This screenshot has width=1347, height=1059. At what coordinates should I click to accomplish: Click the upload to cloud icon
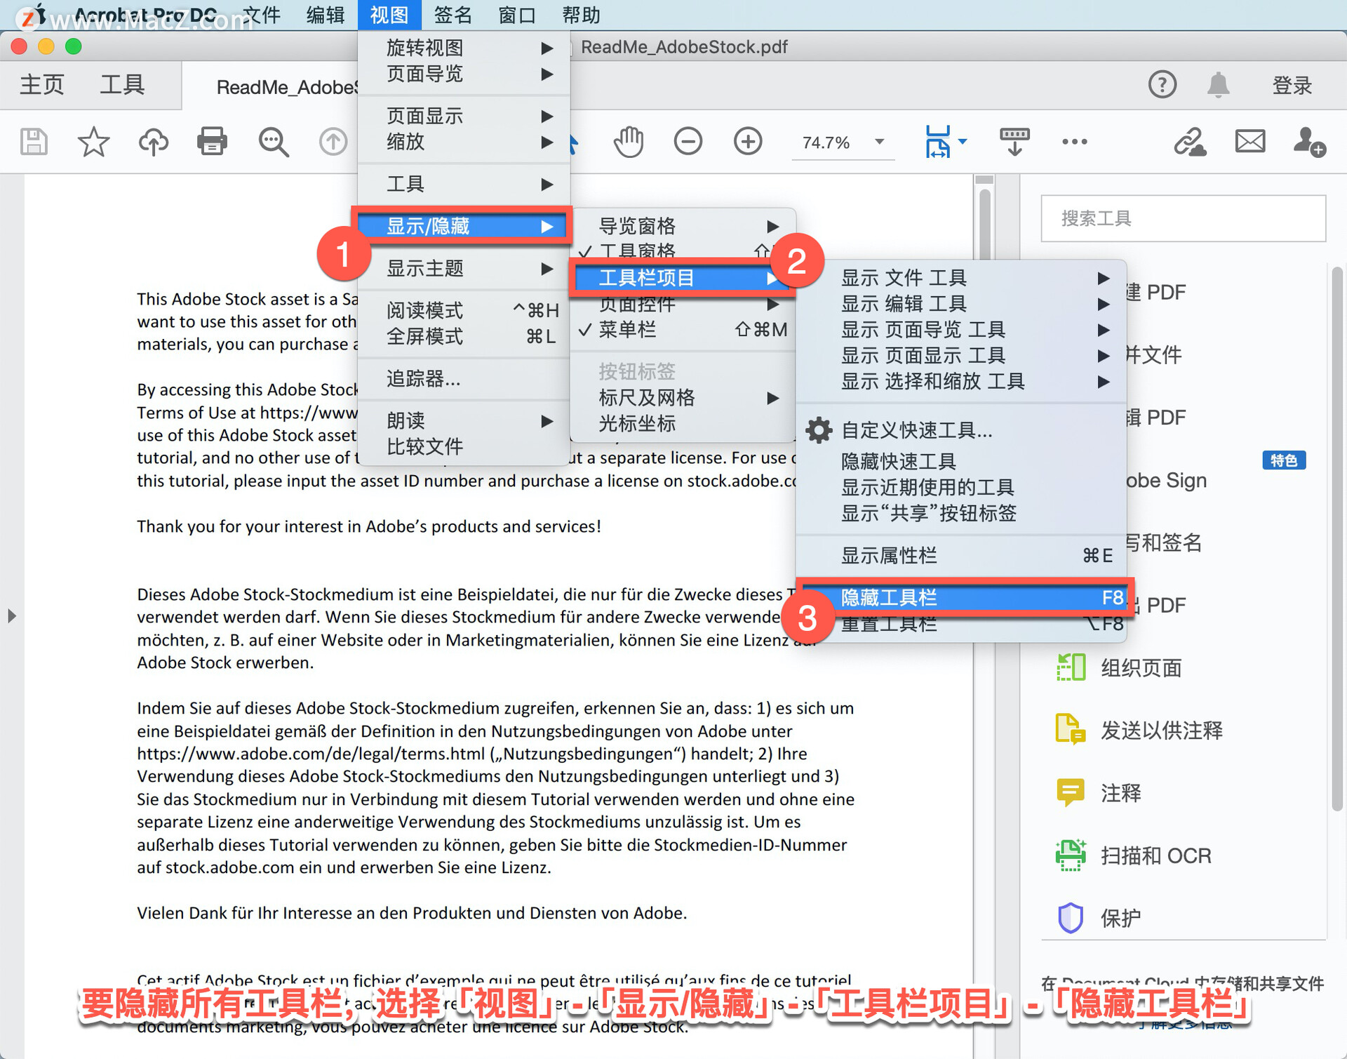coord(153,142)
